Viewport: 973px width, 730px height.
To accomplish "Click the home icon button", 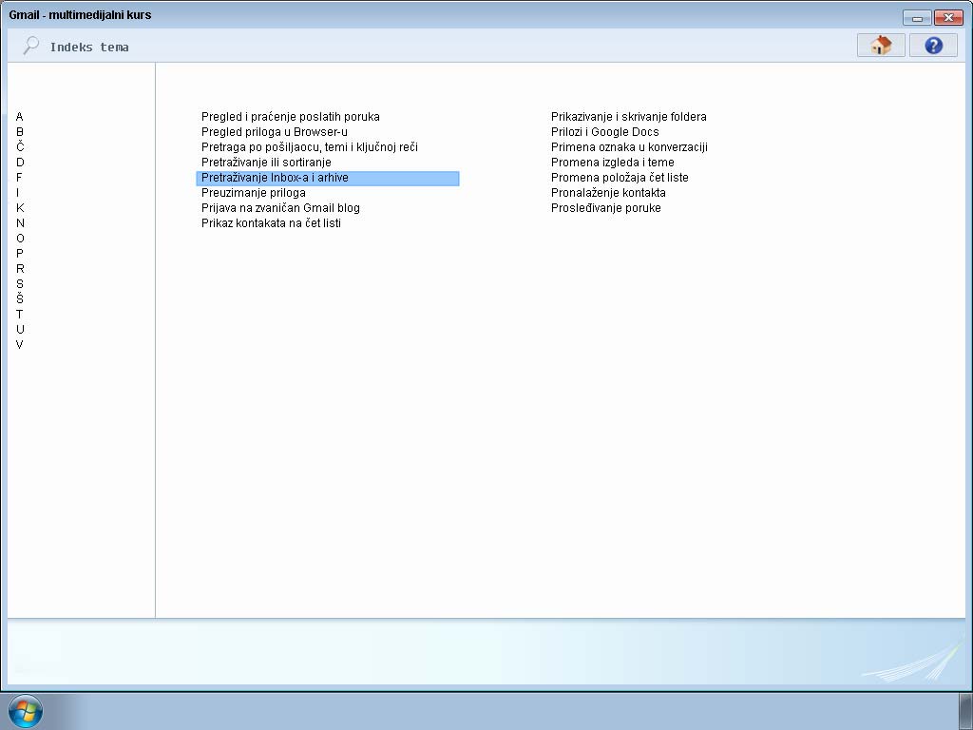I will (x=880, y=46).
